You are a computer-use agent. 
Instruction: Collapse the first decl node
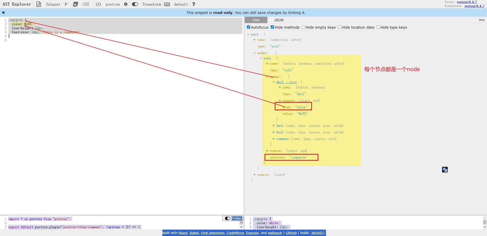tap(273, 82)
